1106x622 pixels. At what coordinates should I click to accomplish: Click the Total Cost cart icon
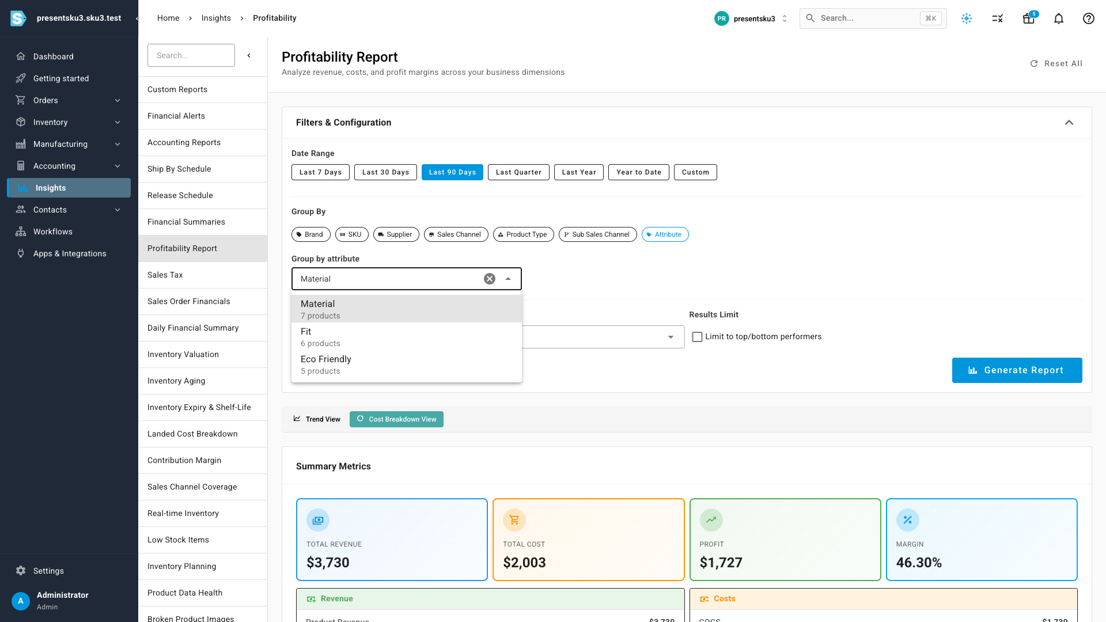point(514,520)
